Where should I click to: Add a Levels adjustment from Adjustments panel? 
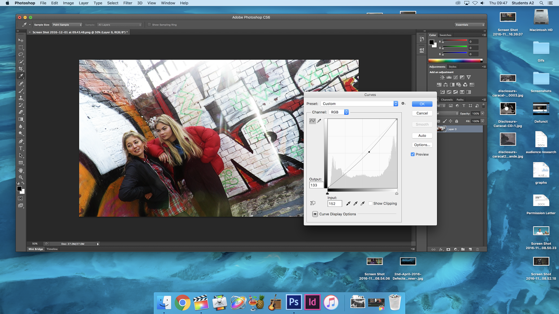[x=449, y=77]
